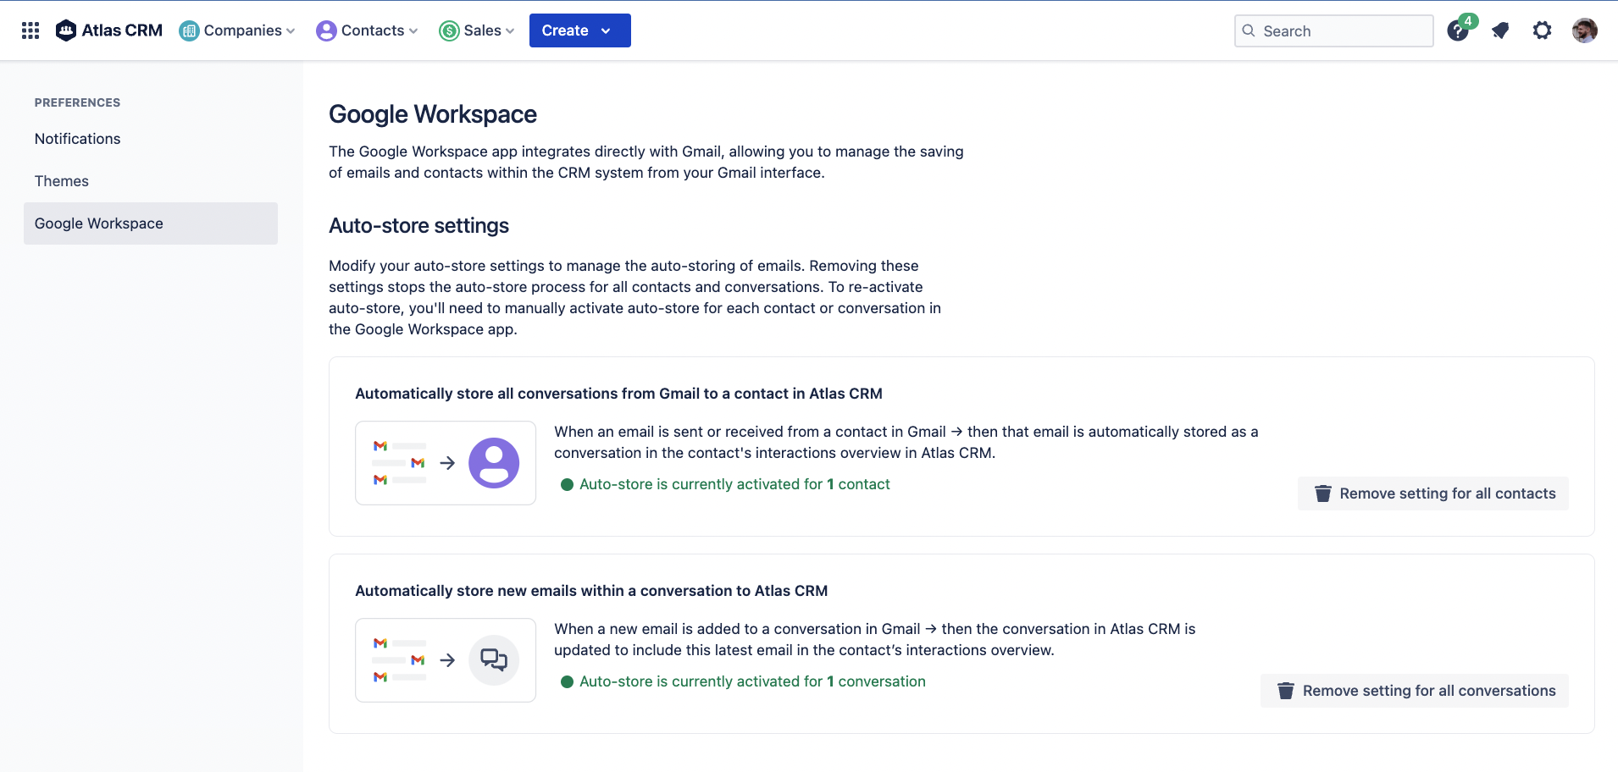Select Google Workspace in sidebar
1618x772 pixels.
(99, 223)
